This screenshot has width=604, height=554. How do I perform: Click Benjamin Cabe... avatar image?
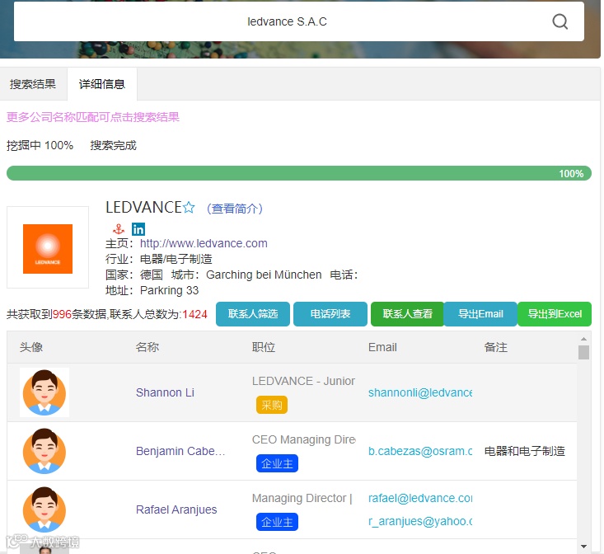click(x=44, y=451)
